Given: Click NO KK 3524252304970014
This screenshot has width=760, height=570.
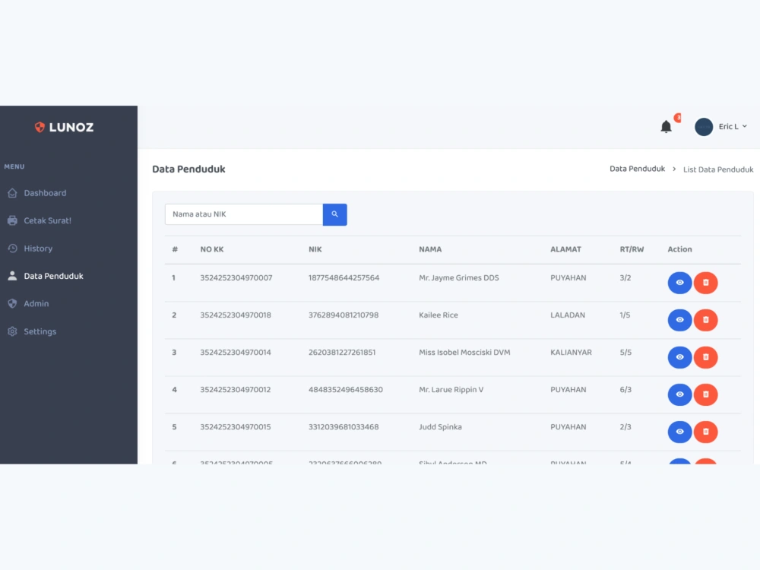Looking at the screenshot, I should coord(236,353).
